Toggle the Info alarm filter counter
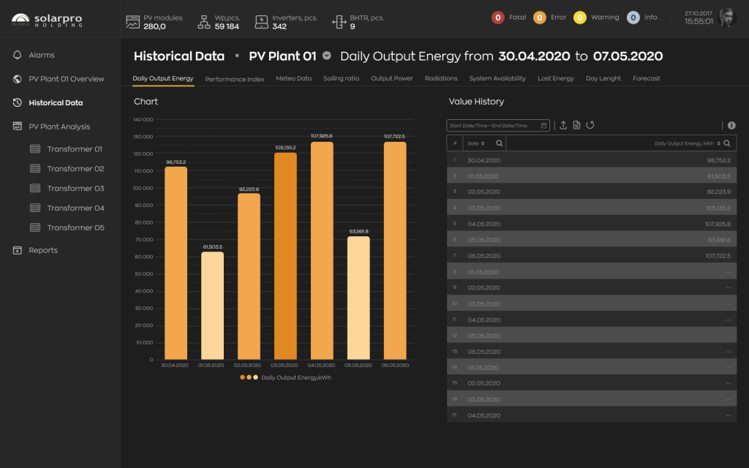 click(x=633, y=18)
